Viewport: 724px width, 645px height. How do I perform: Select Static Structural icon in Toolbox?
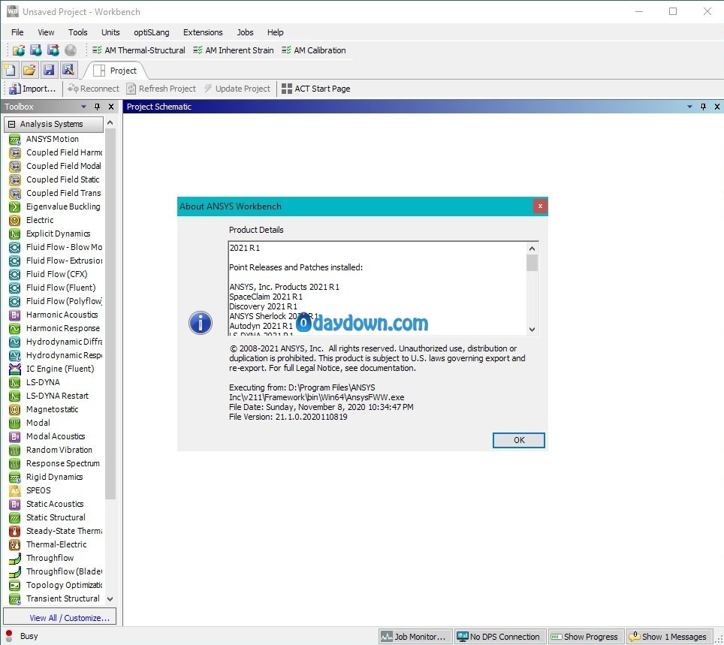pyautogui.click(x=15, y=517)
